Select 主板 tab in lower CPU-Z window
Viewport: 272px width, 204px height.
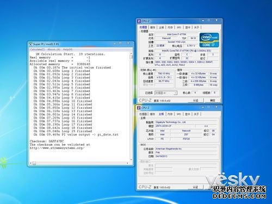161,114
